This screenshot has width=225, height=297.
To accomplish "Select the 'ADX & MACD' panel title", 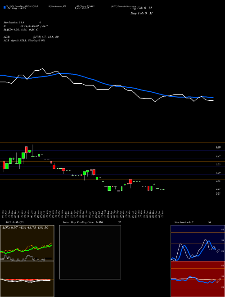I will [x=14, y=222].
